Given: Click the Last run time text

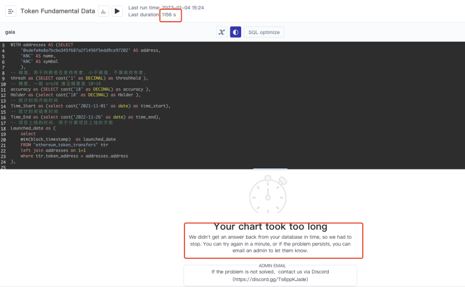Looking at the screenshot, I should point(166,8).
